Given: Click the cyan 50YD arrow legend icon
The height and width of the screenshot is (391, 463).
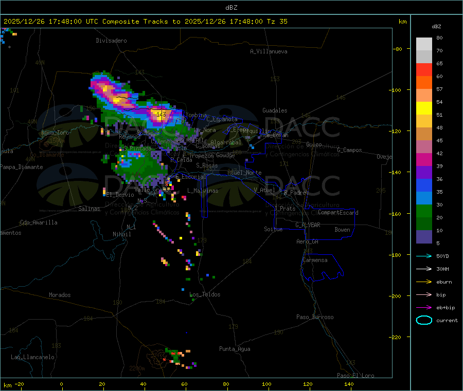Looking at the screenshot, I should (424, 256).
